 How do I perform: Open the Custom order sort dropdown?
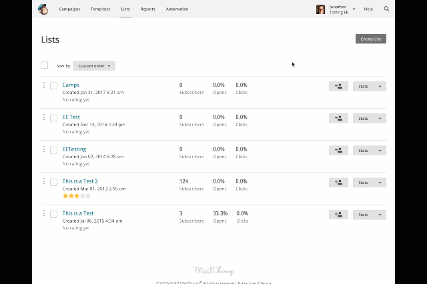94,66
